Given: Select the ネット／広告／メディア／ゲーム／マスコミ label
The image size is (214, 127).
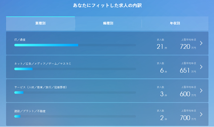Looking at the screenshot, I should pos(43,64).
